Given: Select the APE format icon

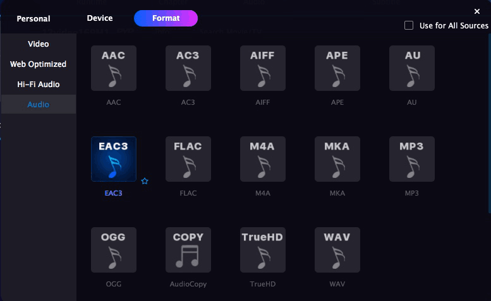Looking at the screenshot, I should tap(337, 68).
